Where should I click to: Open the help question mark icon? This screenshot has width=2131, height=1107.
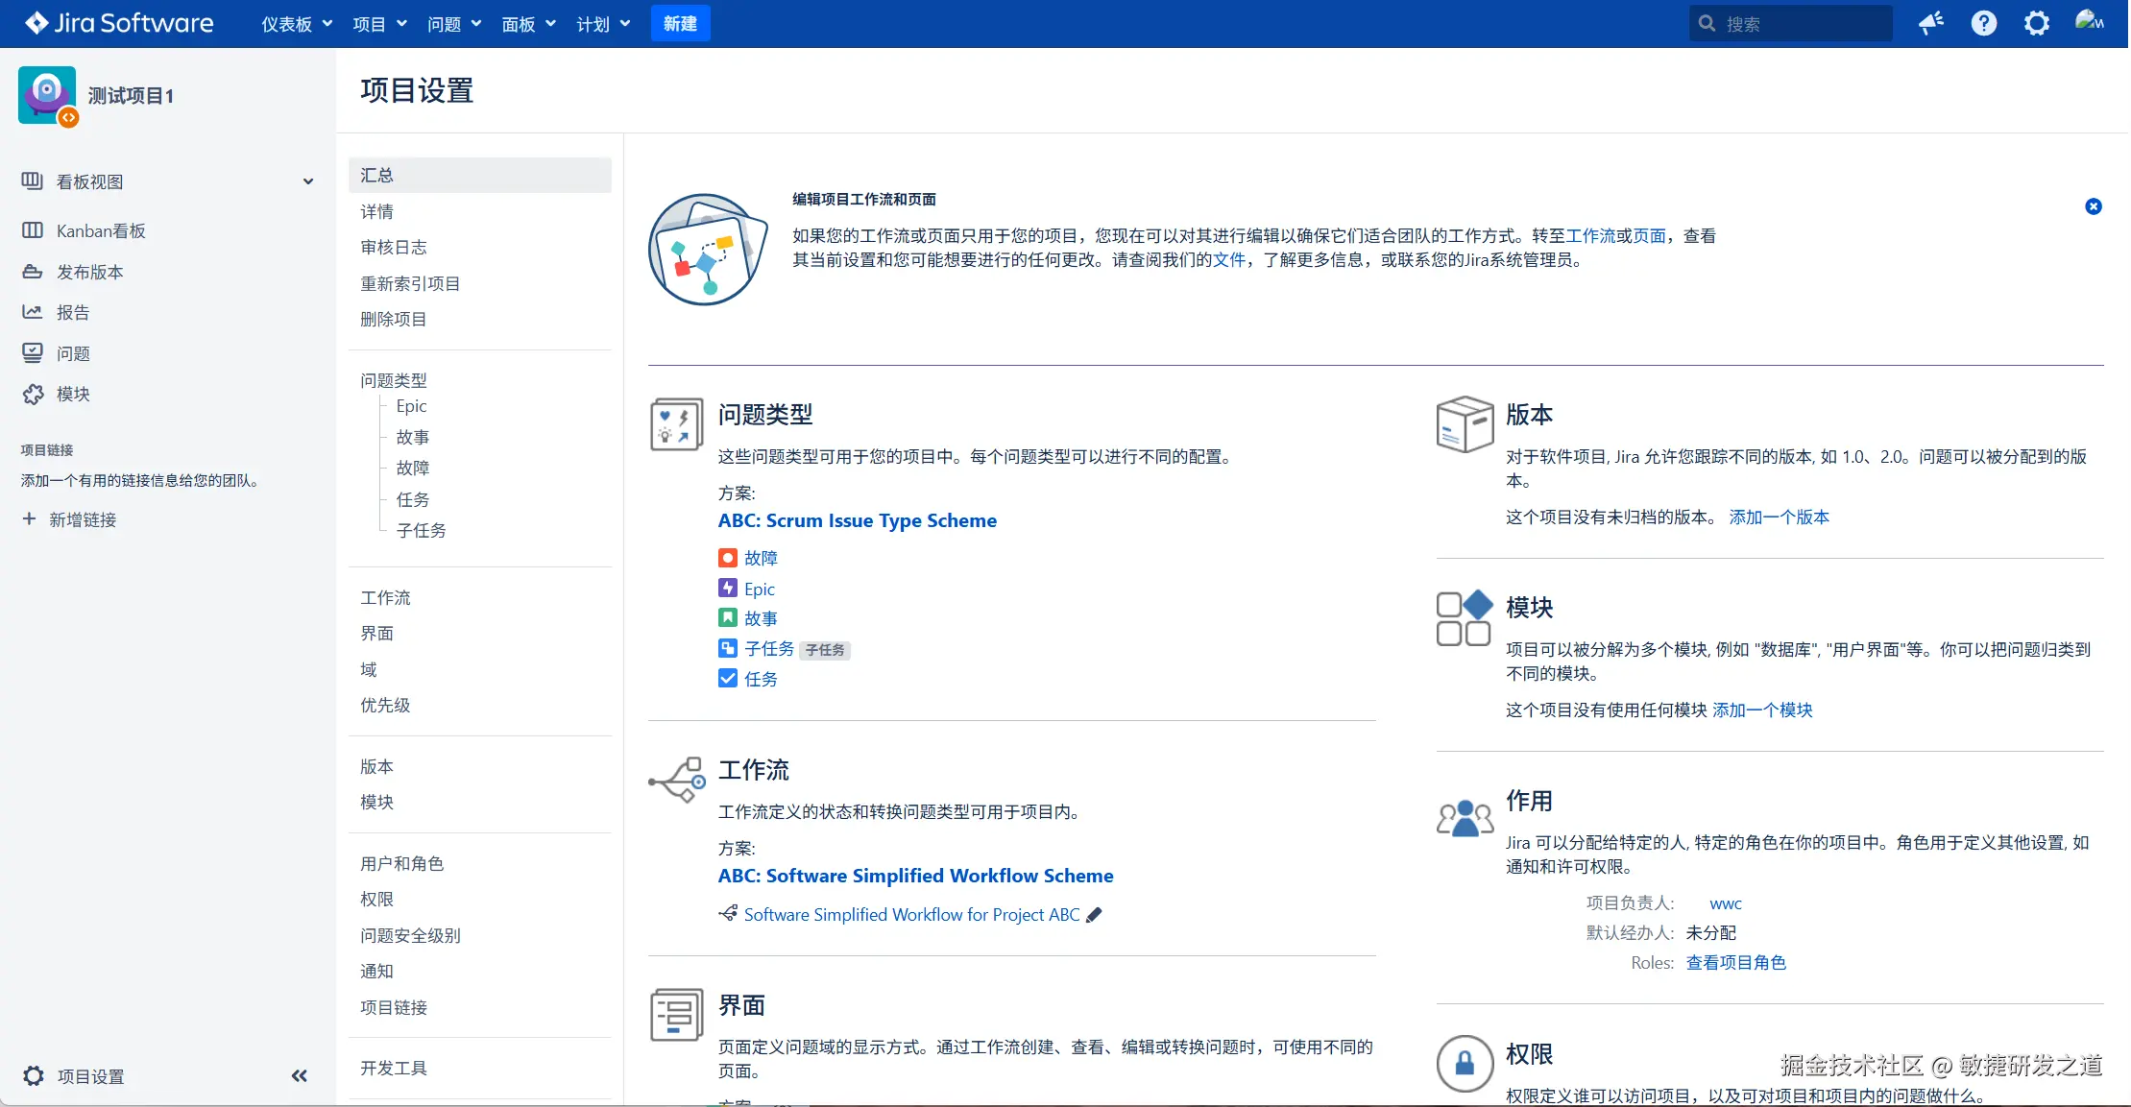[1983, 23]
